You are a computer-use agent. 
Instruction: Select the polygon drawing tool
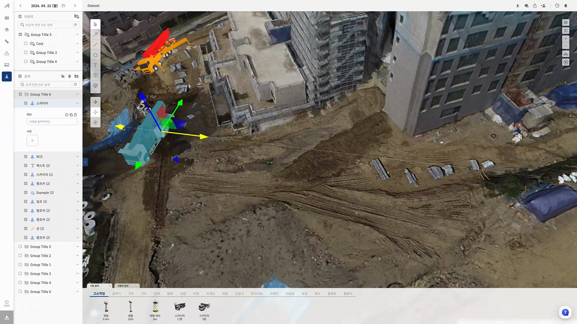[x=95, y=55]
